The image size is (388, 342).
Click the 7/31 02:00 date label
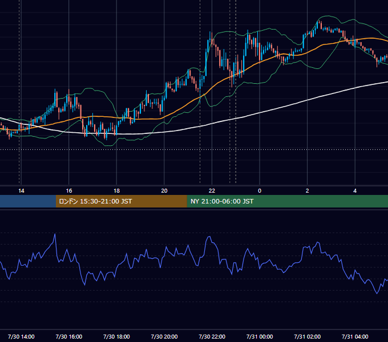coord(308,336)
